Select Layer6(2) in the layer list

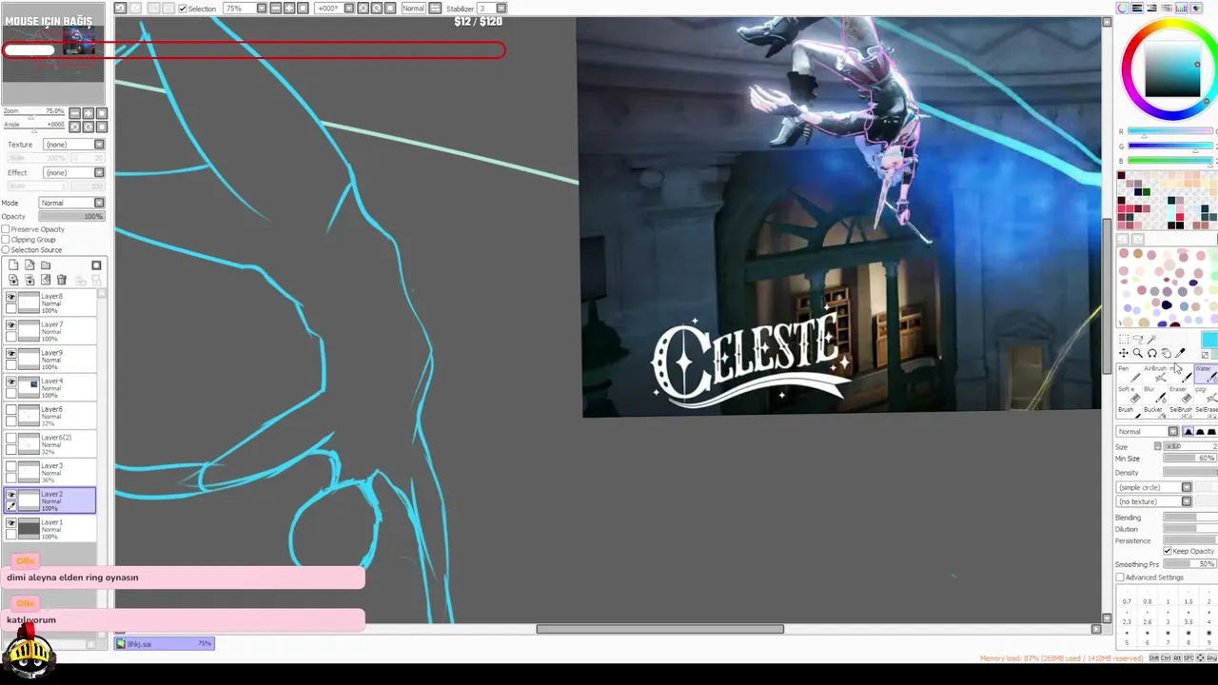[x=50, y=444]
